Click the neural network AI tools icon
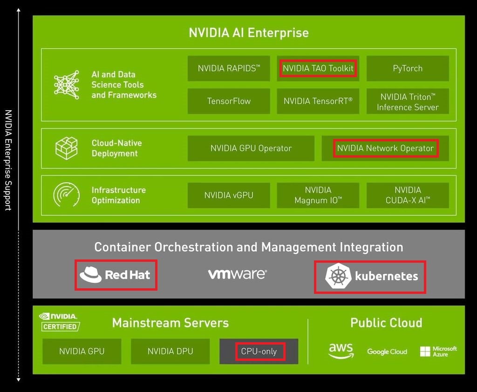The width and height of the screenshot is (477, 392). pos(67,85)
